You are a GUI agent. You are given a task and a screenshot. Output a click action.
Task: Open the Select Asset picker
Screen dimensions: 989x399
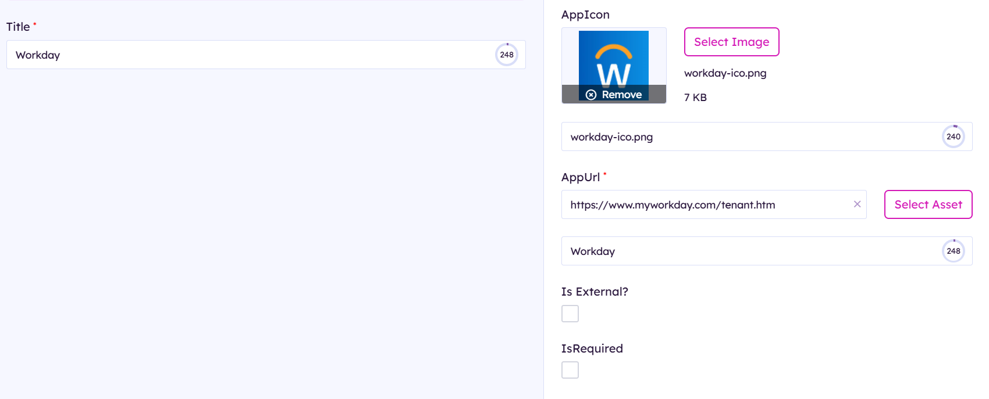coord(928,204)
